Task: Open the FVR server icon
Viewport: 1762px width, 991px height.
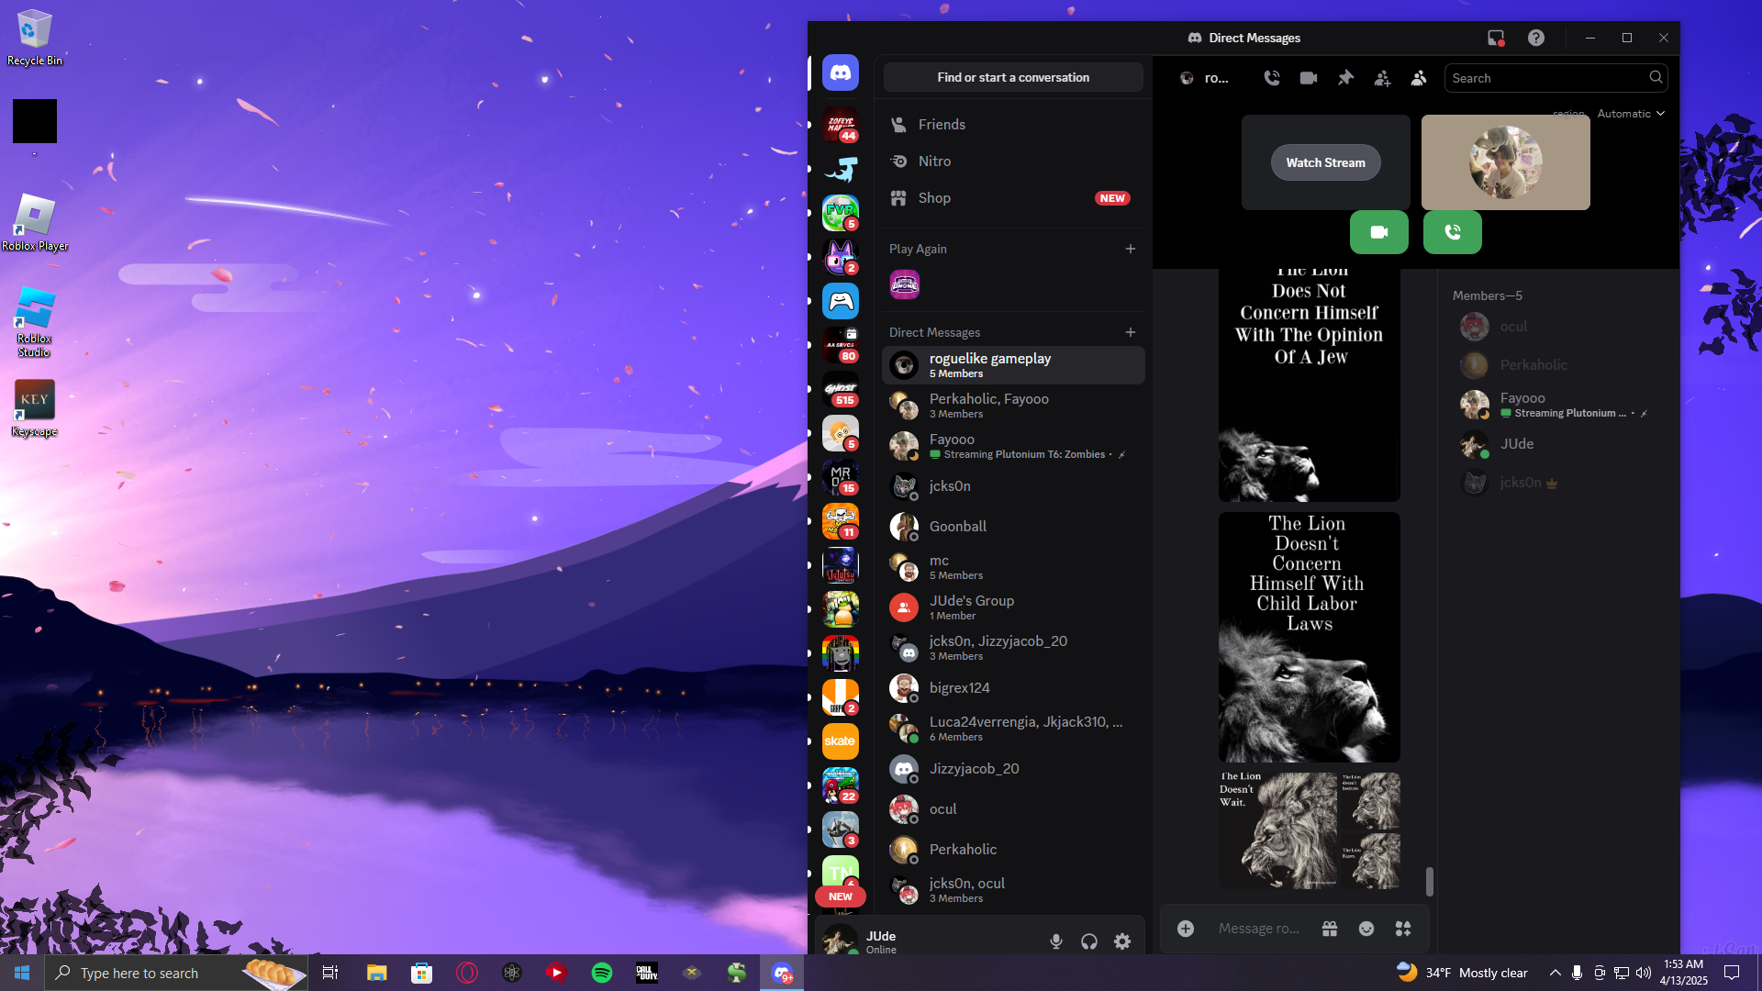Action: click(841, 213)
